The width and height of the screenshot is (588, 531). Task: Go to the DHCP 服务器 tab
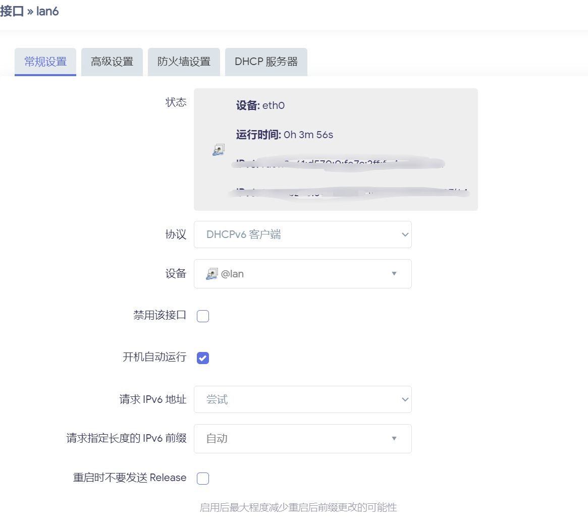[x=266, y=62]
